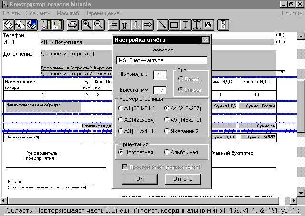Select A5 (148x210) page size
The width and height of the screenshot is (305, 216).
[x=167, y=119]
